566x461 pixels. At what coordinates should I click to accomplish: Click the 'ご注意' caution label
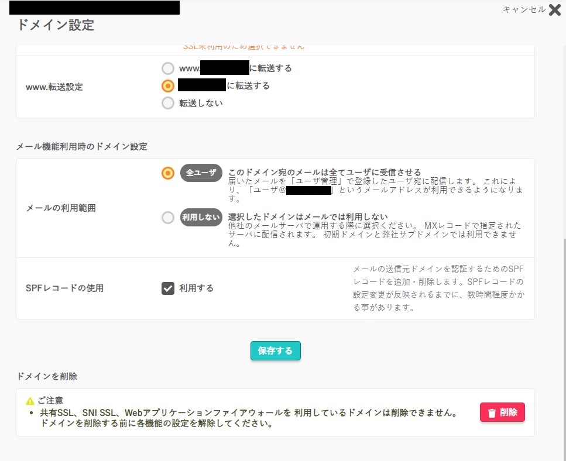click(50, 401)
